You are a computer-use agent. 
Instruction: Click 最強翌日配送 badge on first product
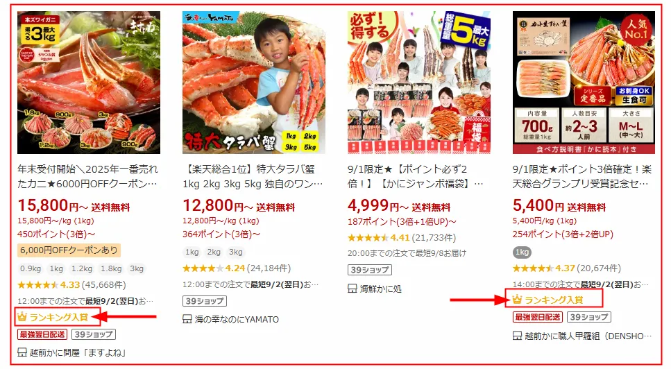pos(42,334)
